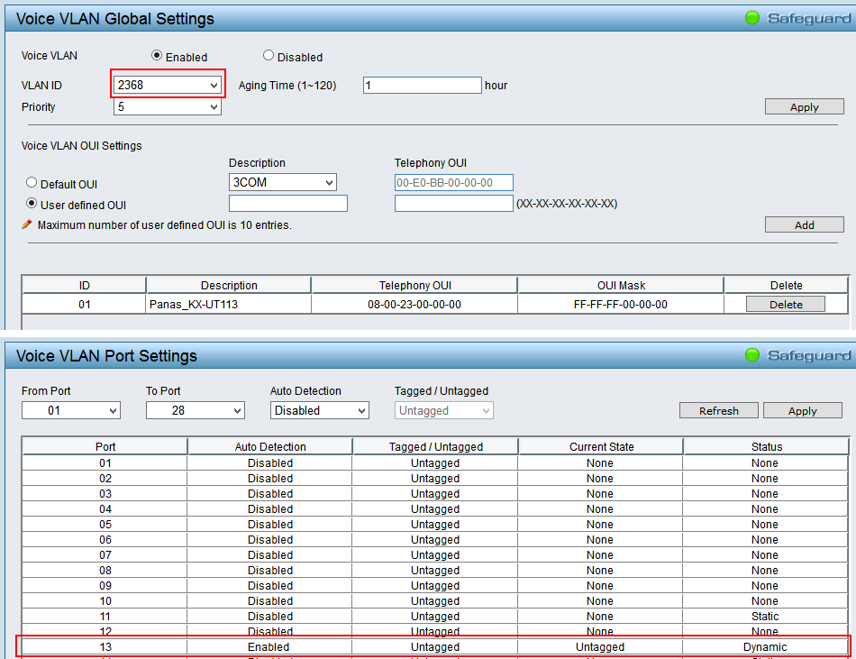Expand the To Port dropdown showing 28
Viewport: 856px width, 659px height.
(x=195, y=411)
